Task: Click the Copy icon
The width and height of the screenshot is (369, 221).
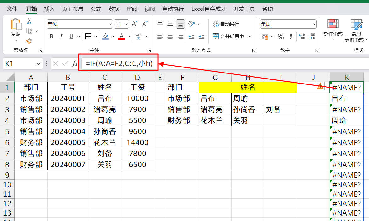Action: (29, 31)
